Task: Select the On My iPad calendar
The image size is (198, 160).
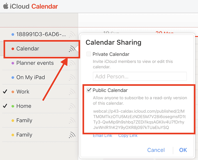Action: (x=31, y=78)
